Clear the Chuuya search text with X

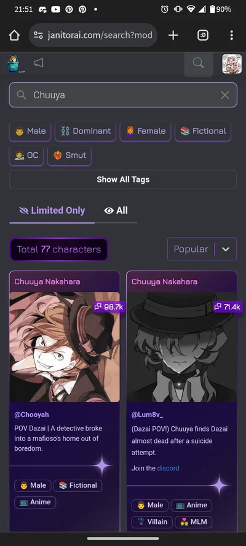click(224, 95)
